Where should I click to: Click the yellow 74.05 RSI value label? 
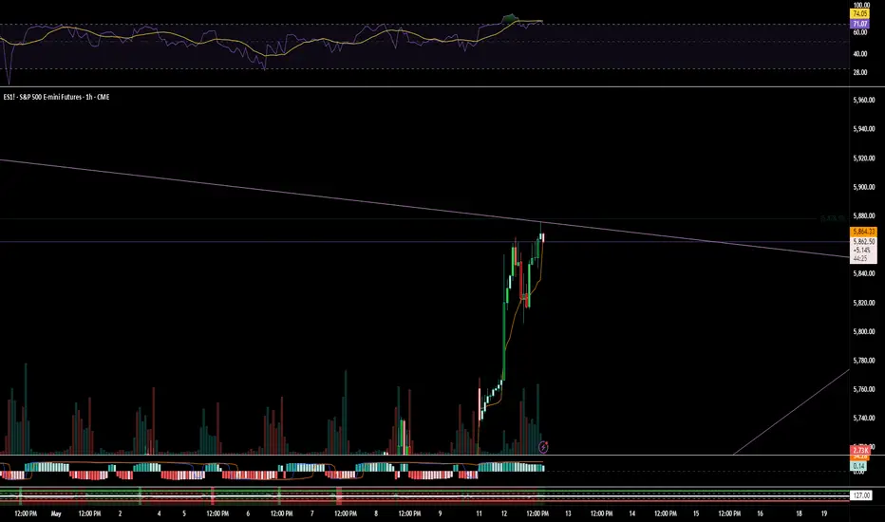860,13
